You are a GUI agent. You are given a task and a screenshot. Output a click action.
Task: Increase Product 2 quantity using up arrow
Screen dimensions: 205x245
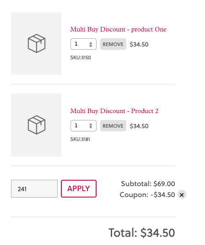click(x=91, y=125)
